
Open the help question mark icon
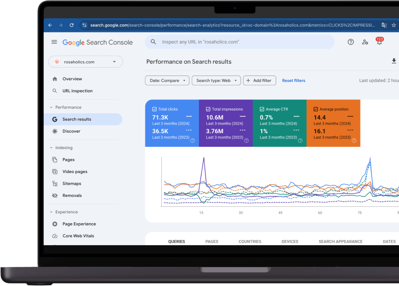point(351,42)
